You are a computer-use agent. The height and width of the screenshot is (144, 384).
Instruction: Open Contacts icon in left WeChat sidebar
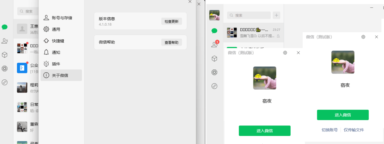4,41
